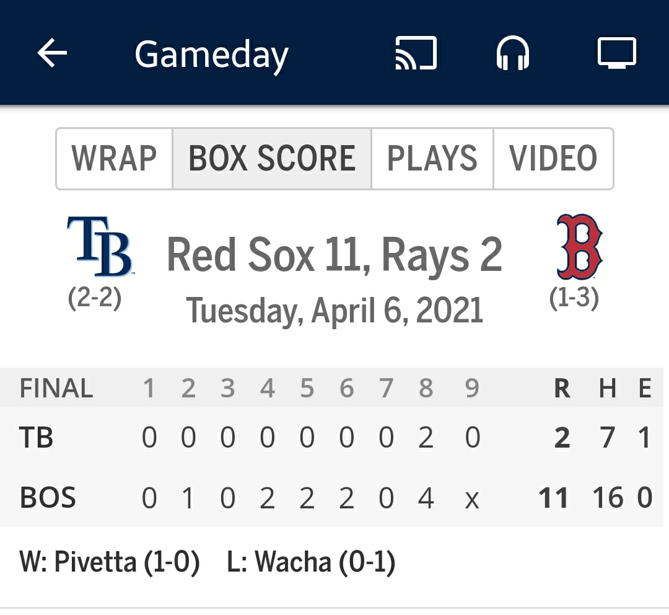
Task: Tap the Gameday title
Action: [x=212, y=55]
